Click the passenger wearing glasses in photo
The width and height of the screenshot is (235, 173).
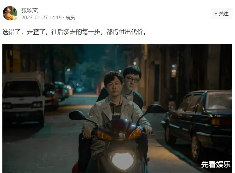coord(132,79)
